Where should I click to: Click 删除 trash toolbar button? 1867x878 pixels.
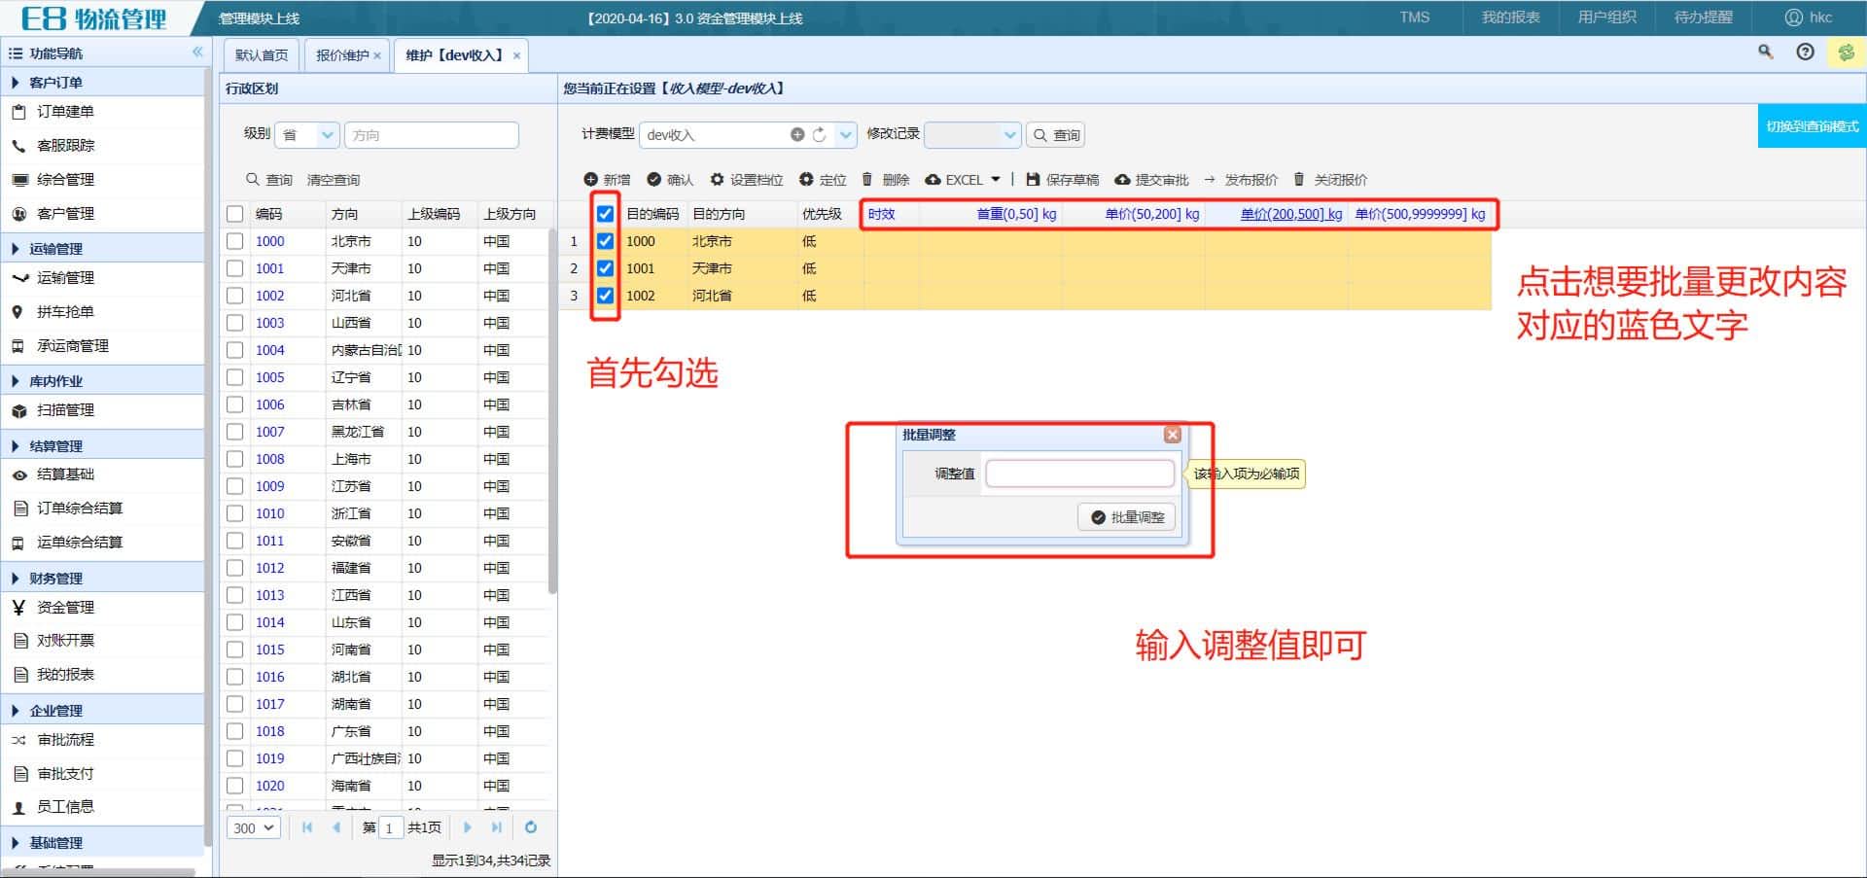[x=886, y=180]
